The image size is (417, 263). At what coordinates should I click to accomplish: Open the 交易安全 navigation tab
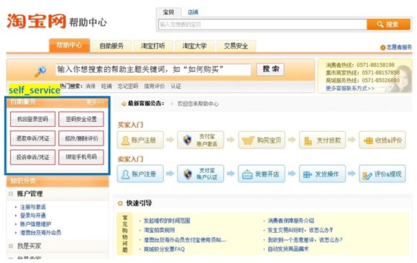(236, 46)
